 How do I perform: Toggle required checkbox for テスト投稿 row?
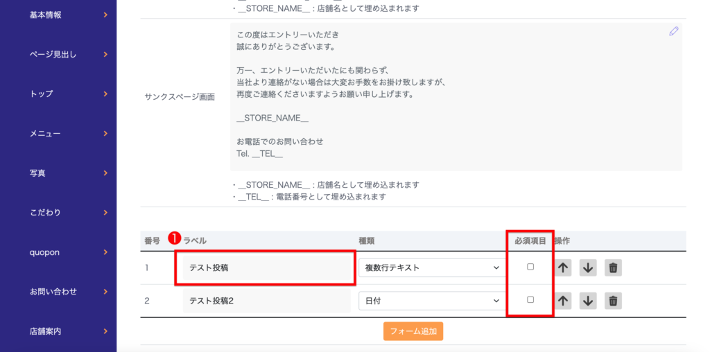[530, 267]
